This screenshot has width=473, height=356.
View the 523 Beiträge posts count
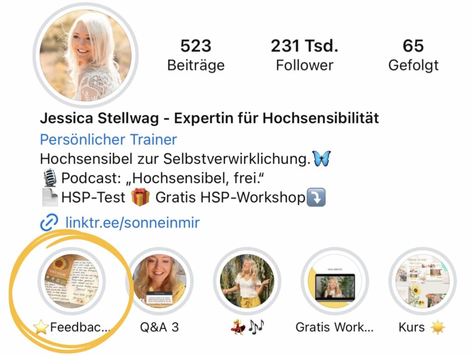click(196, 55)
